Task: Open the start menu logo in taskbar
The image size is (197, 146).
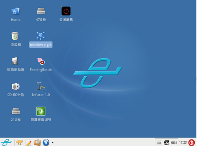Action: click(6, 142)
